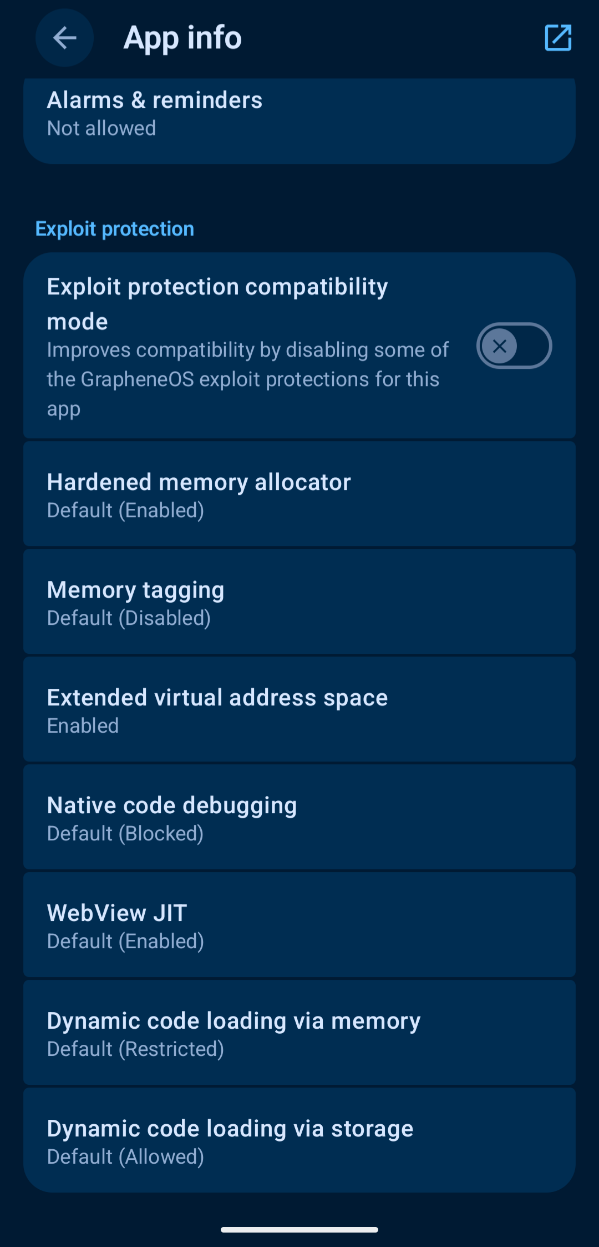Open app in external link icon
The image size is (599, 1247).
[558, 38]
